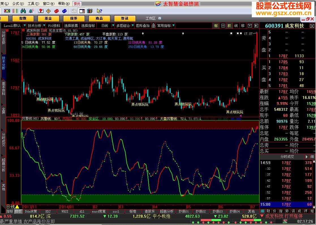This screenshot has width=316, height=225.
Task: Click the traffic light toolbar icon
Action: [x=7, y=11]
